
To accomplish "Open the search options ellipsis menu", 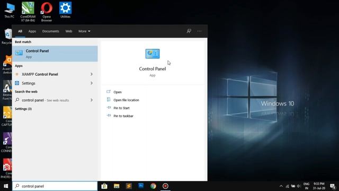I will click(199, 31).
